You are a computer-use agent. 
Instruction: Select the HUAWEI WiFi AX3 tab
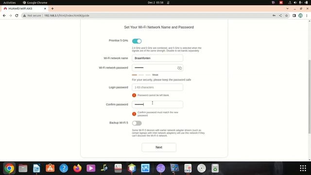coord(25,9)
